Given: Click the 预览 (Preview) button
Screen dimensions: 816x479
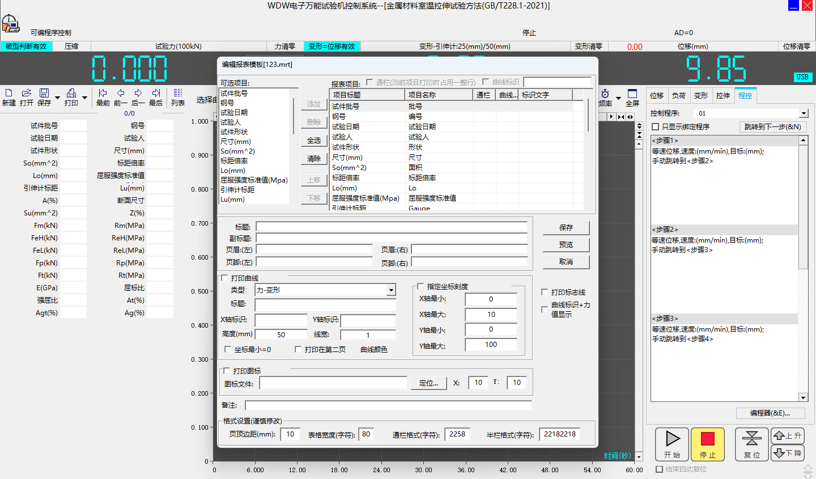Looking at the screenshot, I should (566, 245).
